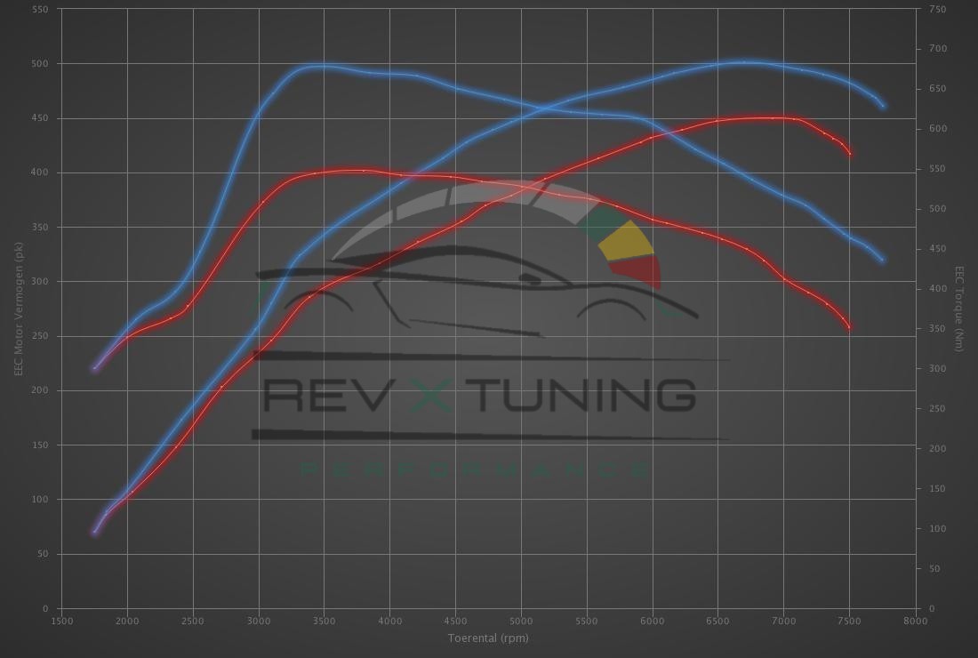Click the green X in the REV X TUNING logo
The height and width of the screenshot is (658, 978).
pos(430,395)
